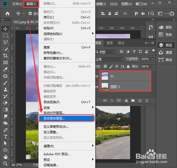Open the search magnifier in options bar
The width and height of the screenshot is (177, 168).
click(x=152, y=13)
